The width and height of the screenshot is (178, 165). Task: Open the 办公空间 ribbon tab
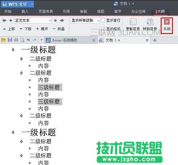coord(138,11)
